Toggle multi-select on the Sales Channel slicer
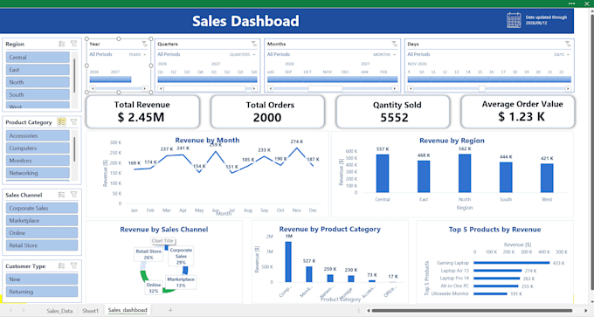Screen dimensions: 594x317 [61, 195]
